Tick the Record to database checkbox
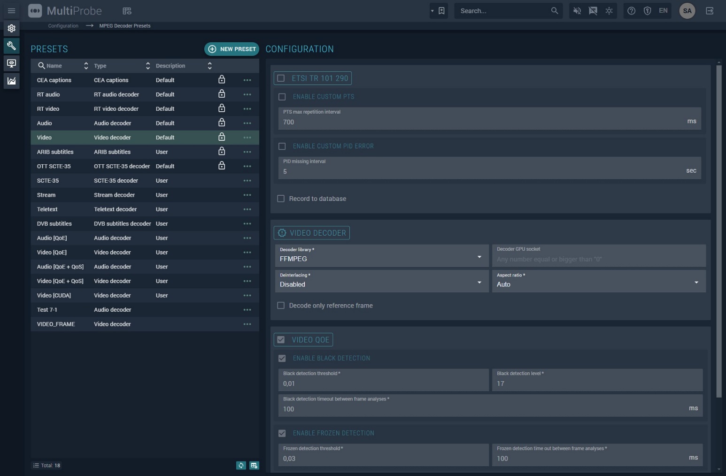 [281, 199]
